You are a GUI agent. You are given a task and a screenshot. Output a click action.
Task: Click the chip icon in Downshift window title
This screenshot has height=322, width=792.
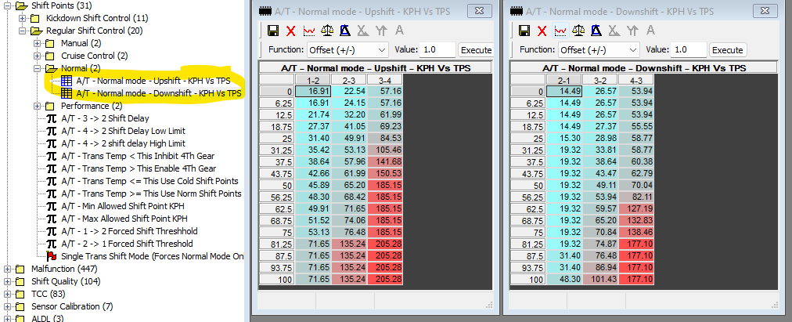pos(516,11)
